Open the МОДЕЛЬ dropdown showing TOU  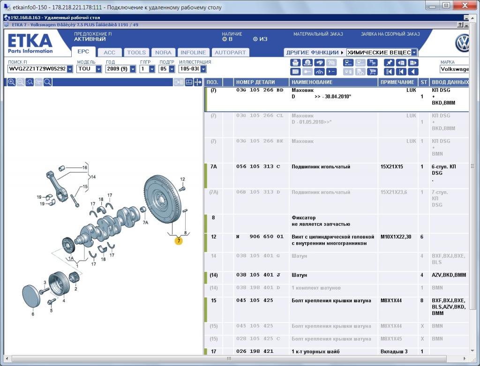[x=98, y=69]
